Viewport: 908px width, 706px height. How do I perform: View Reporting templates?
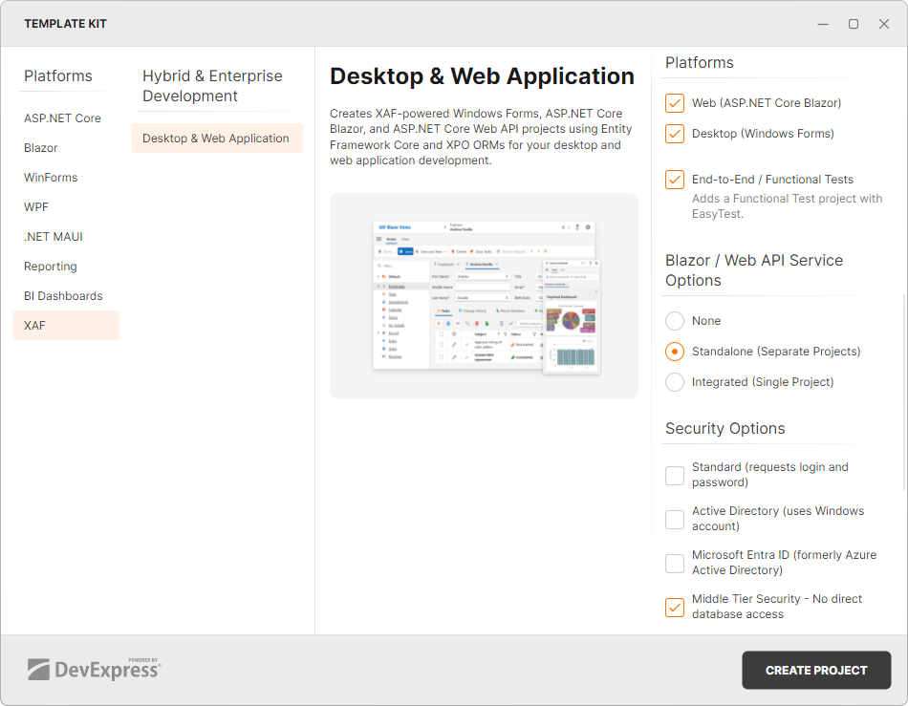(50, 266)
